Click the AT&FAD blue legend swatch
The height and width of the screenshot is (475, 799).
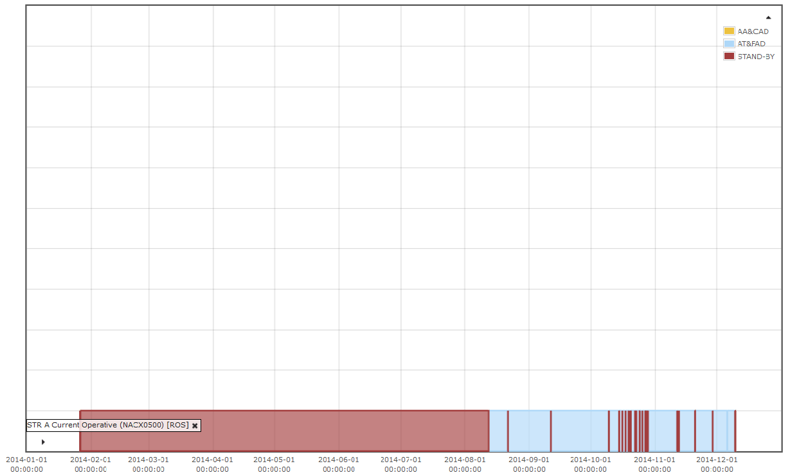pyautogui.click(x=729, y=44)
